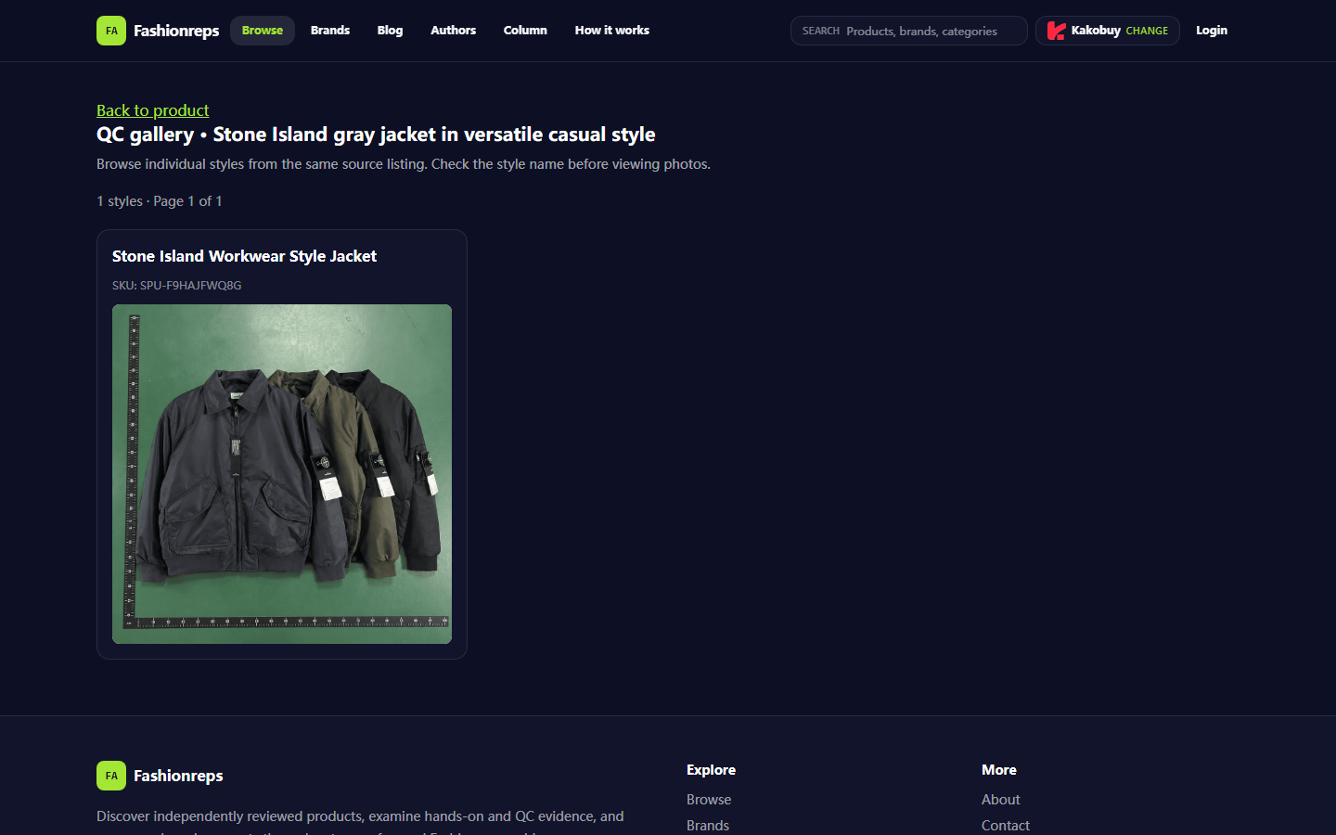This screenshot has height=835, width=1336.
Task: Open Brands link in footer Explore
Action: [x=708, y=826]
